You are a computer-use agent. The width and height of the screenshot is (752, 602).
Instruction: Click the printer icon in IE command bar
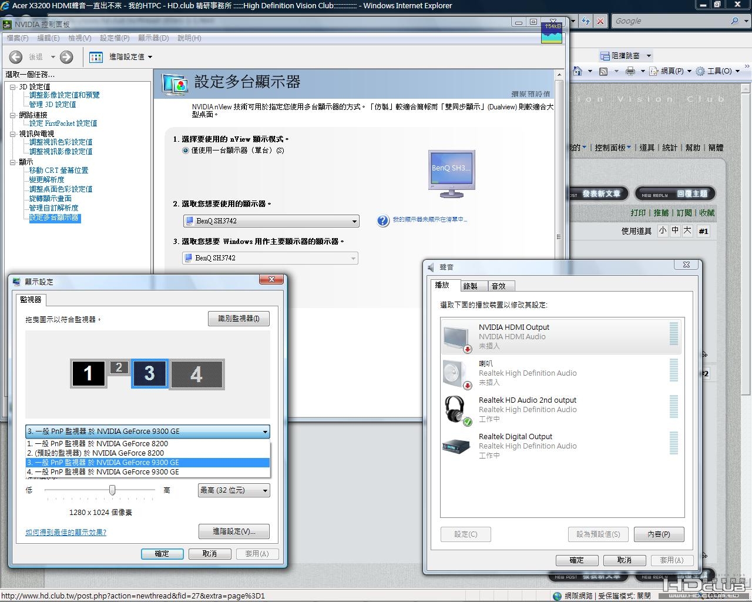coord(630,71)
